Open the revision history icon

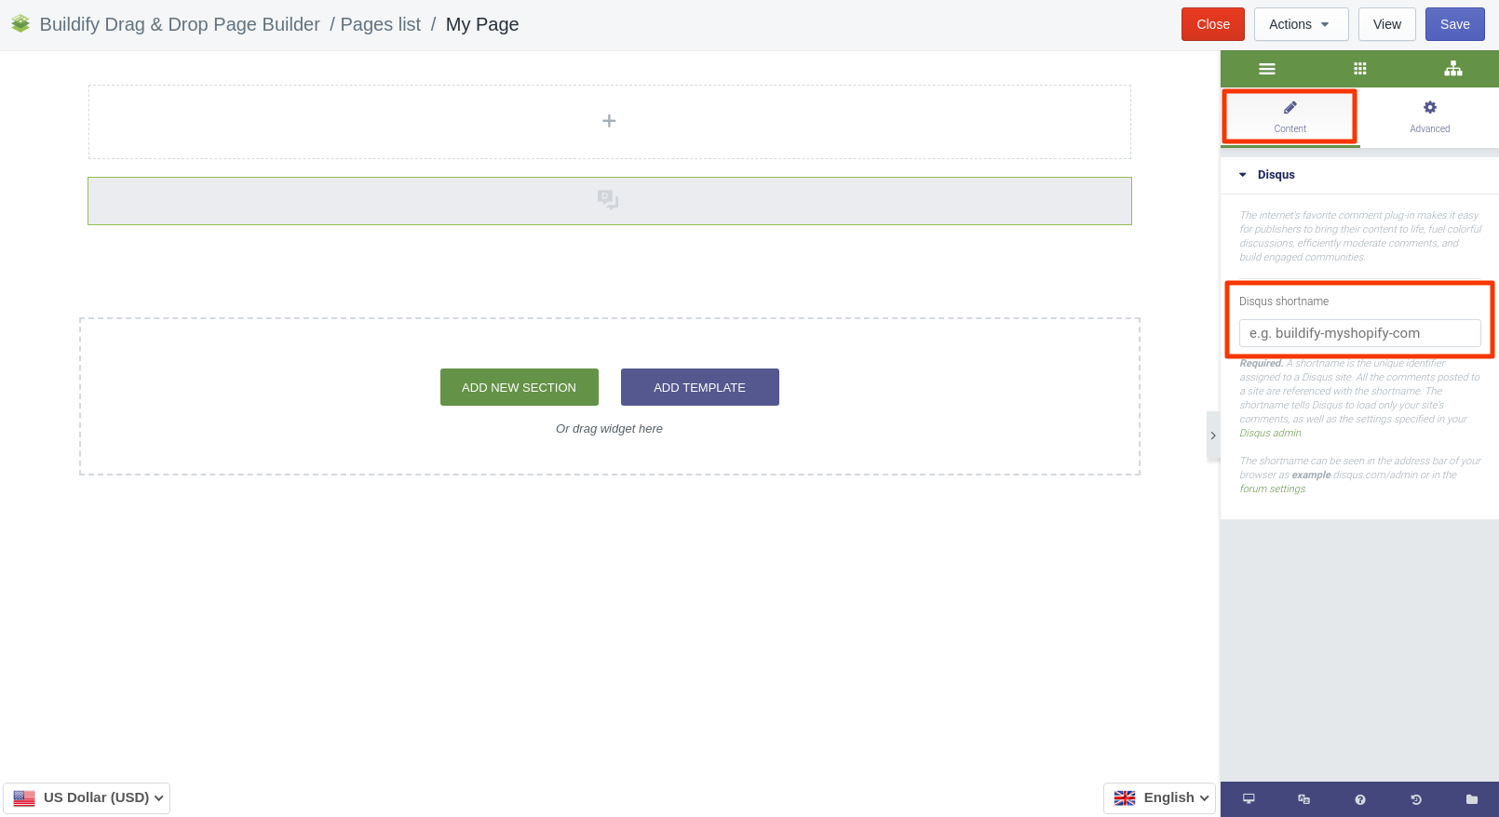(1415, 799)
